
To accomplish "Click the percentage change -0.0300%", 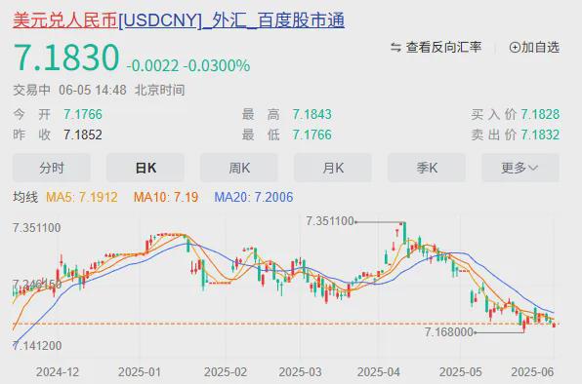I will click(x=217, y=66).
